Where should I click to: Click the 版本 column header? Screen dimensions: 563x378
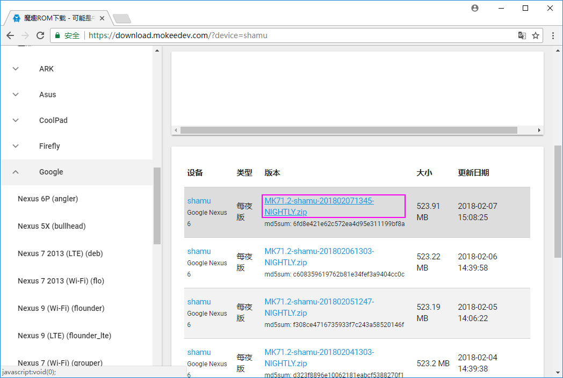click(x=272, y=173)
